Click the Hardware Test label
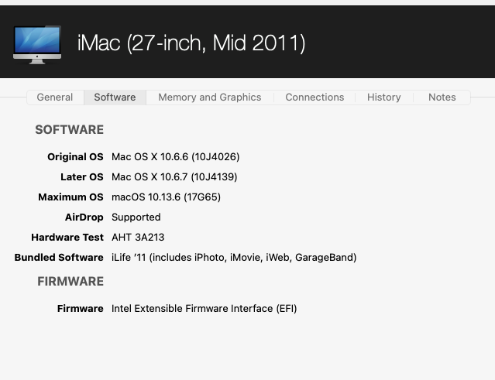 click(67, 238)
